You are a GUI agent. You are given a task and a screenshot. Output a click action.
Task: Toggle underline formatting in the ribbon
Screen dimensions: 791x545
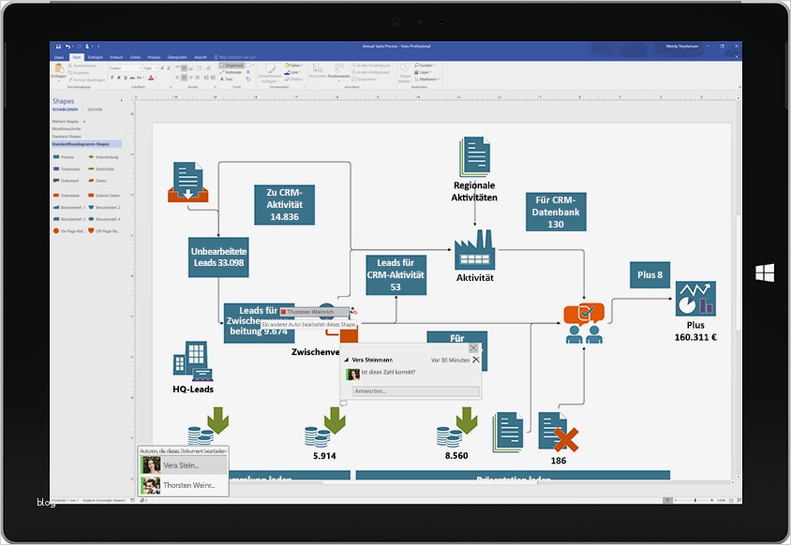click(x=125, y=77)
